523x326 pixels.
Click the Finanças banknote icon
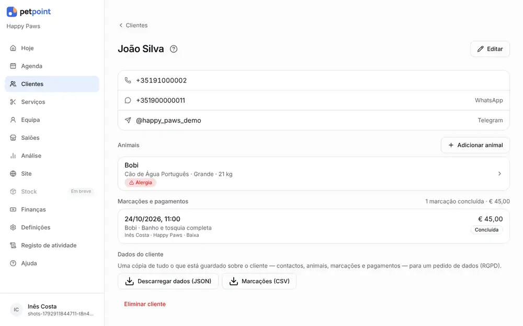(x=13, y=210)
